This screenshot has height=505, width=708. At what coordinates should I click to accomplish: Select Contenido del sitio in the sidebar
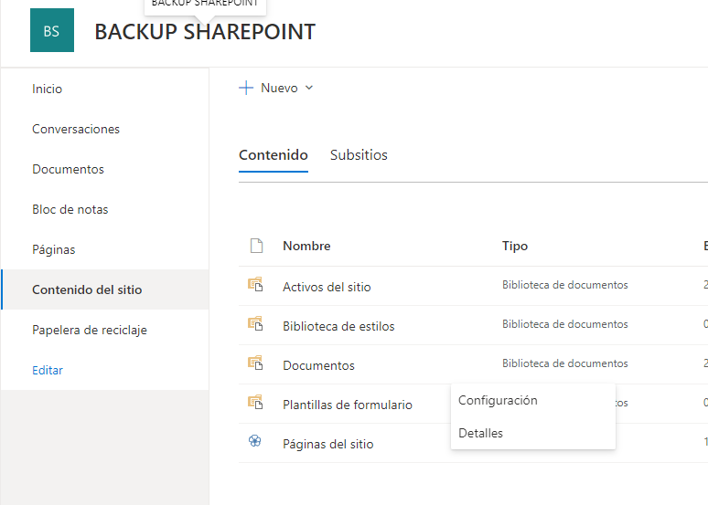pyautogui.click(x=105, y=289)
